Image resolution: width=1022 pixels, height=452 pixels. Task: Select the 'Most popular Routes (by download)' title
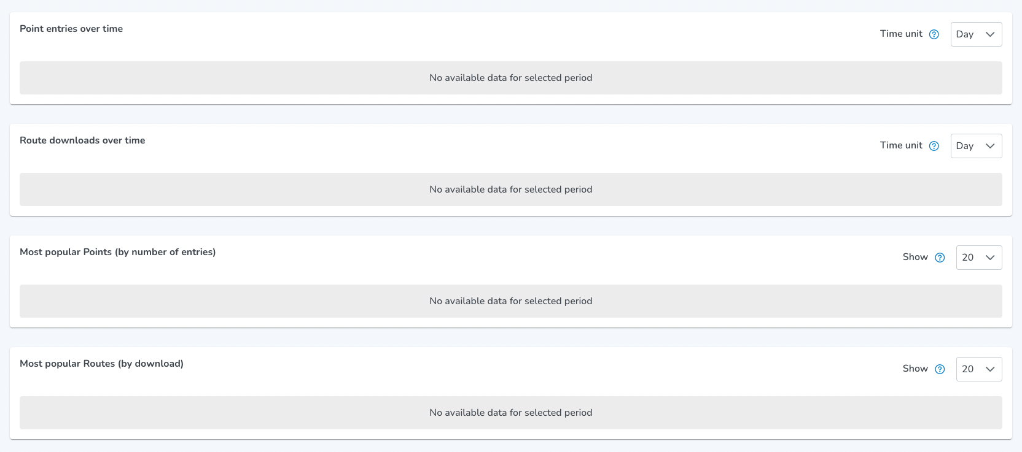[x=101, y=364]
